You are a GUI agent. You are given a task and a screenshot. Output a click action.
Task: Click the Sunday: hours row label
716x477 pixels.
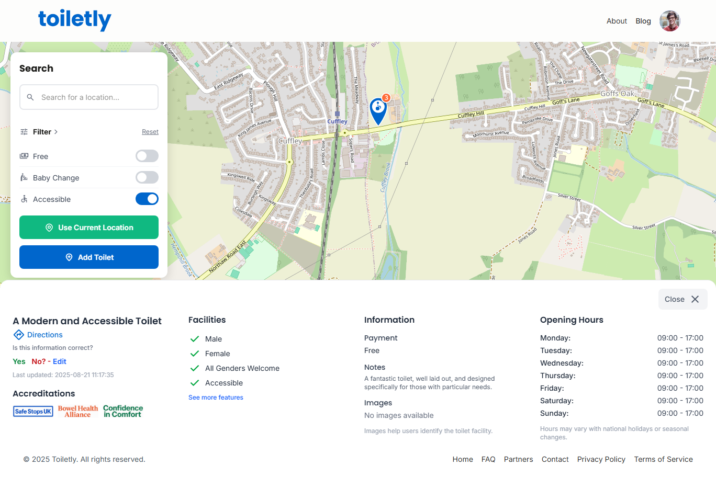pos(554,413)
